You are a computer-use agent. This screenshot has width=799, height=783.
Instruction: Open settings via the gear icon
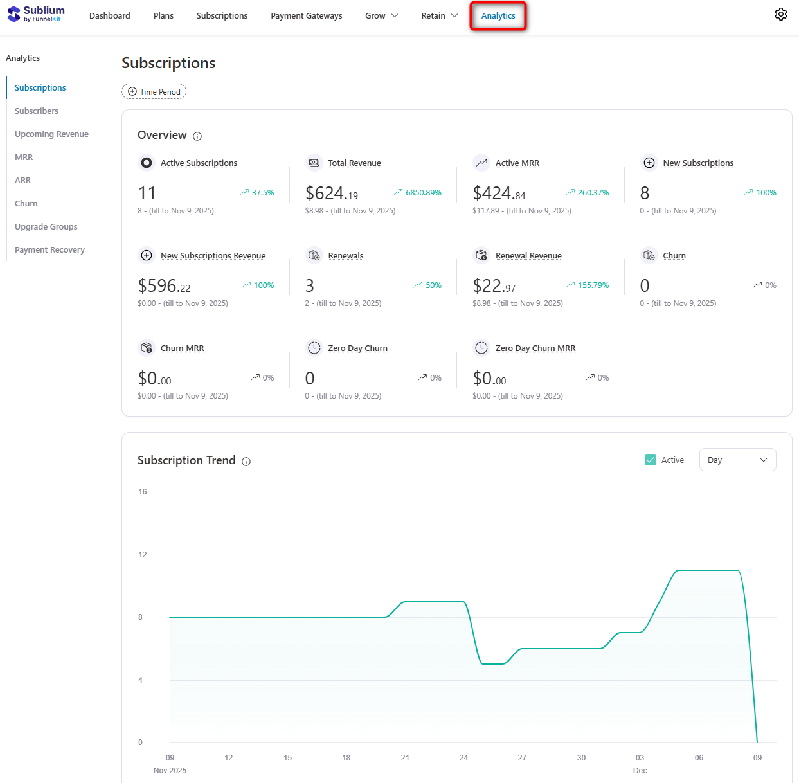click(780, 14)
